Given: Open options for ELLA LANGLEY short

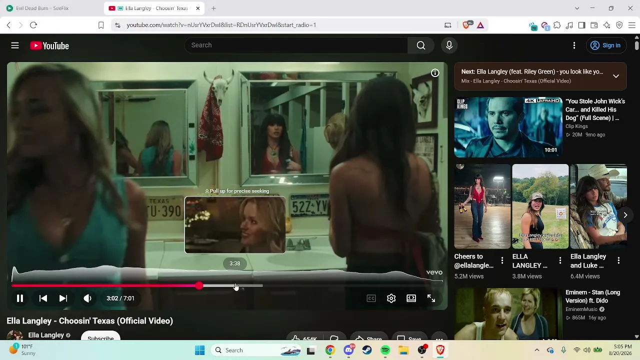Looking at the screenshot, I should pyautogui.click(x=560, y=260).
